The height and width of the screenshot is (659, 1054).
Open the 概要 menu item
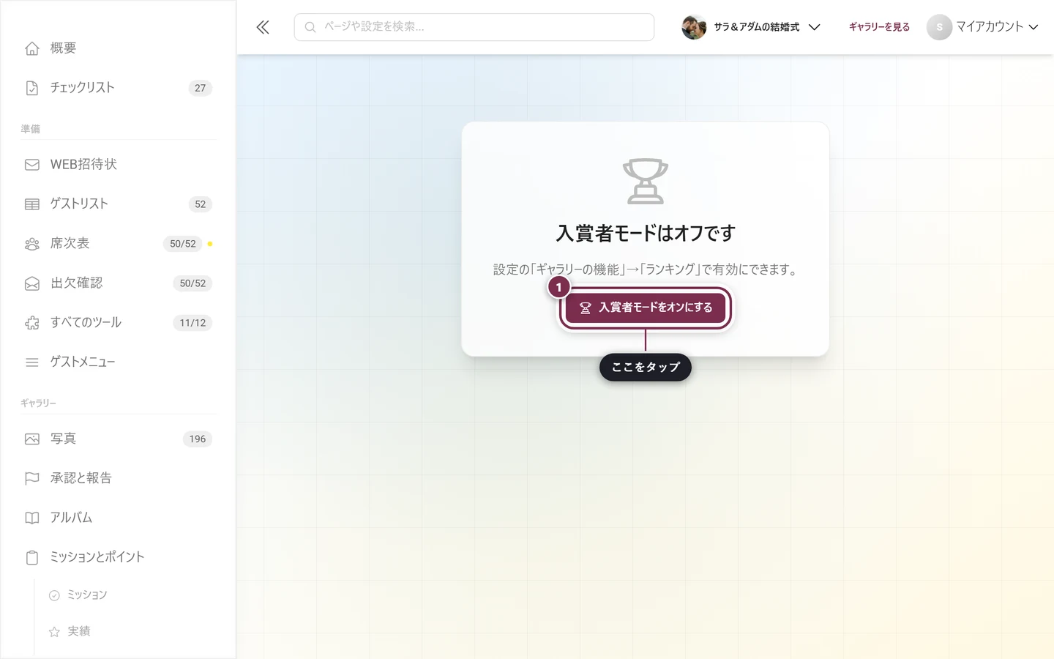[118, 48]
